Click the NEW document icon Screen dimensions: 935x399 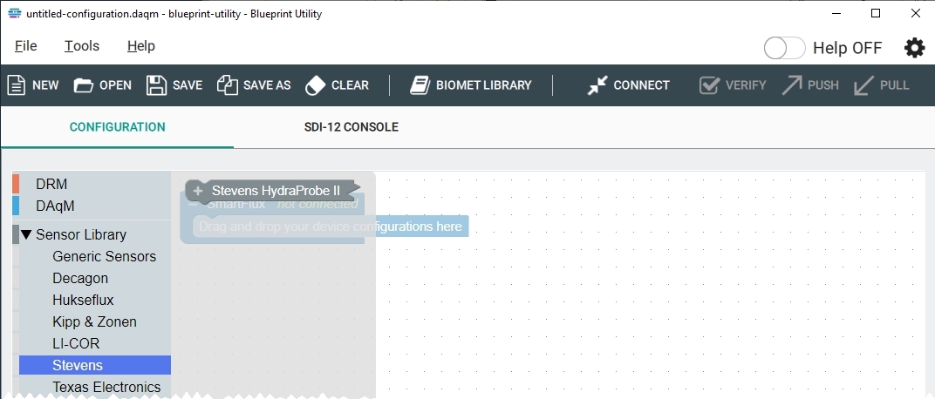click(16, 85)
